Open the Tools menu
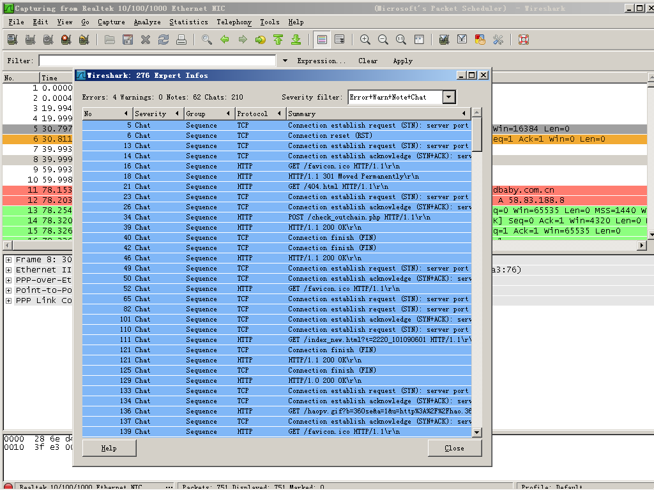This screenshot has width=654, height=490. point(270,22)
